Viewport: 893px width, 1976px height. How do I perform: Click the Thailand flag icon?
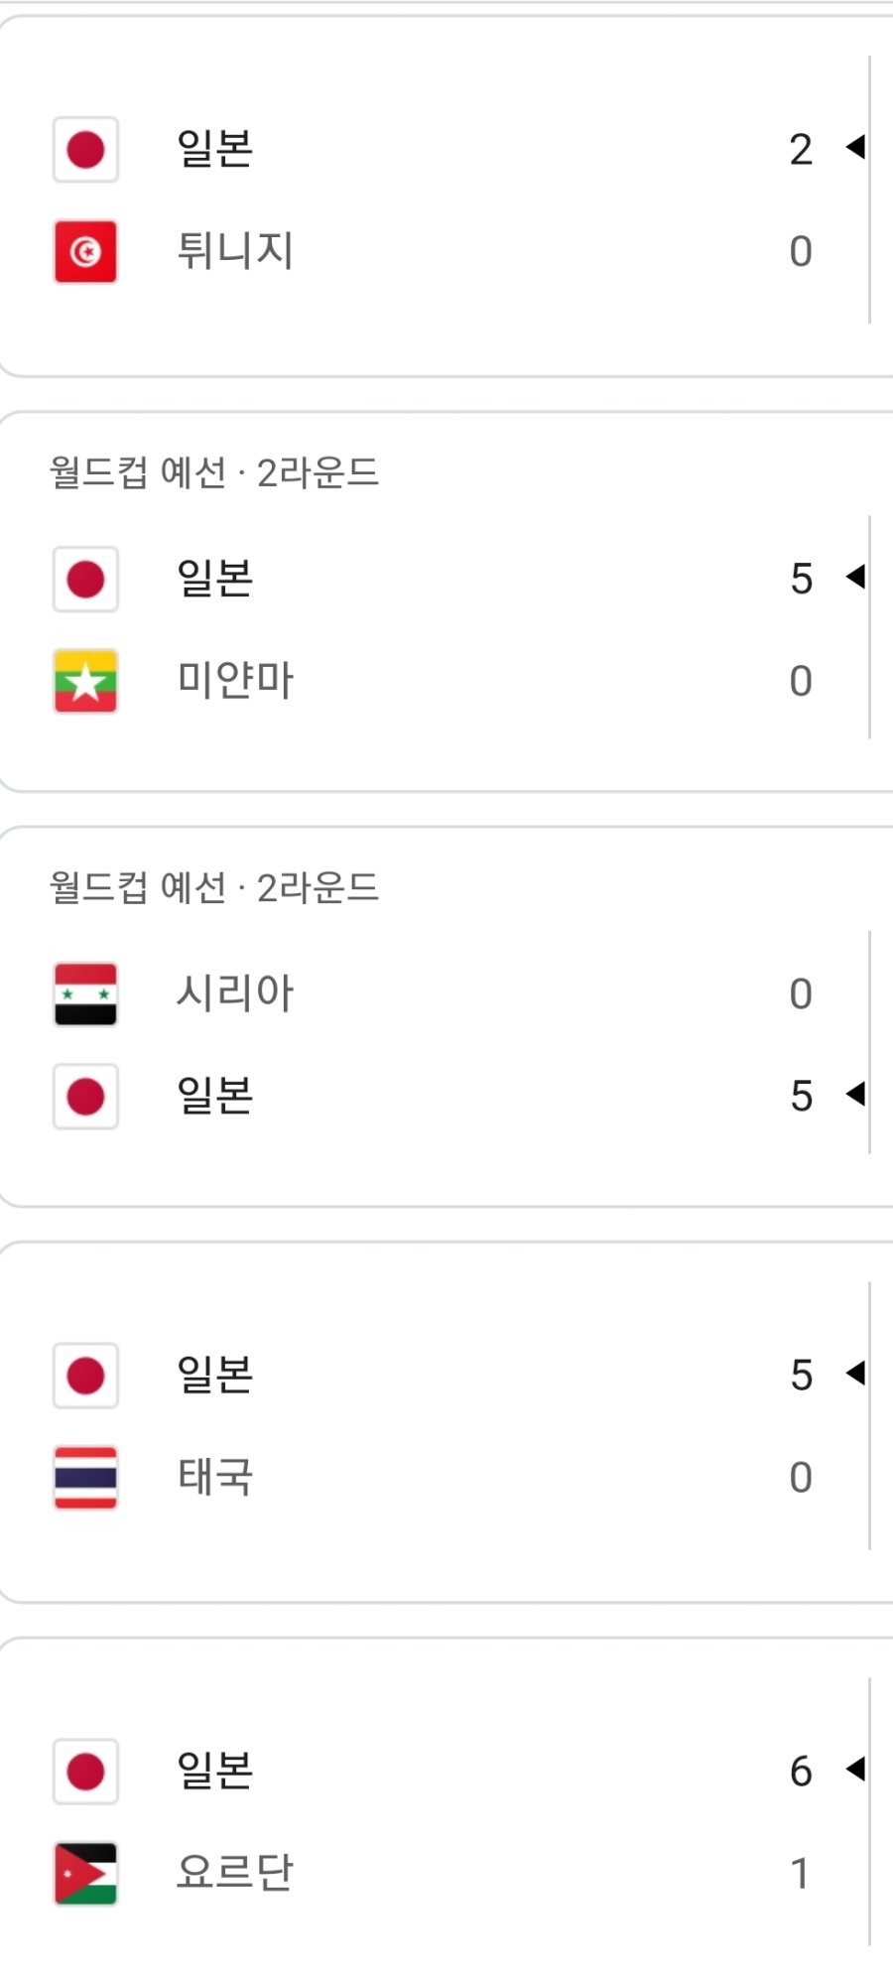85,1478
